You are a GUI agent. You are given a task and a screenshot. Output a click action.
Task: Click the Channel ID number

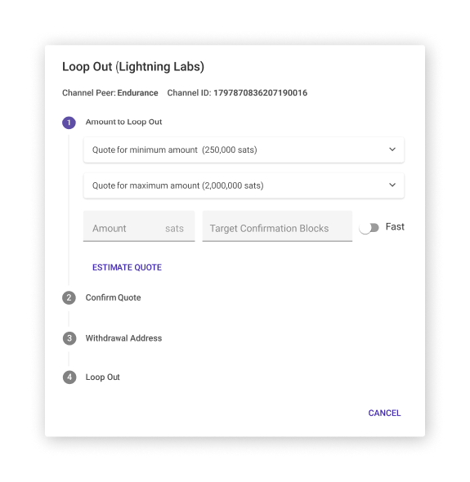pos(261,93)
